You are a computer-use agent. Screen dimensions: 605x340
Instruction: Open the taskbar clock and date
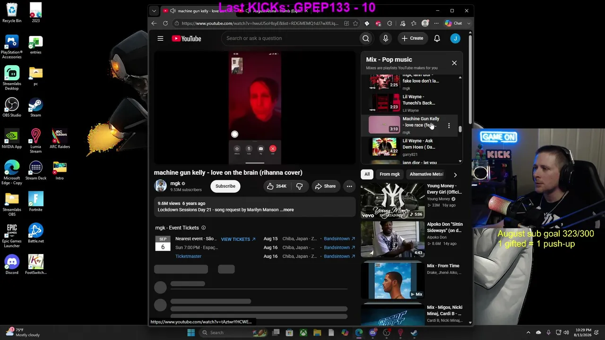[x=583, y=332]
